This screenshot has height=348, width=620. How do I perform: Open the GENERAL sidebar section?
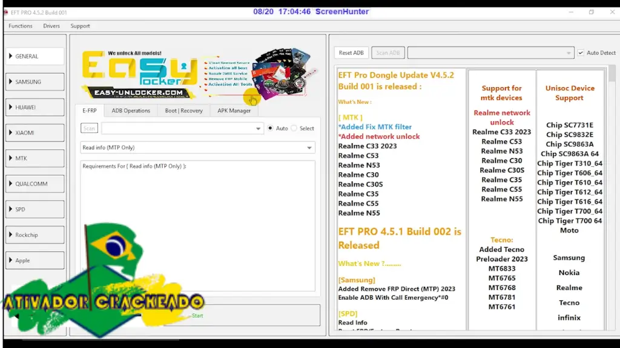click(x=35, y=56)
